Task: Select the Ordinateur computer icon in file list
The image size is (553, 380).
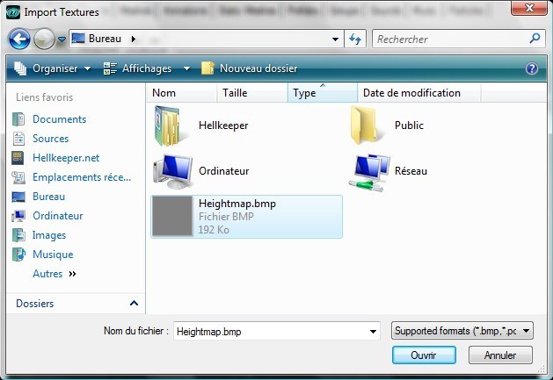Action: [x=171, y=171]
